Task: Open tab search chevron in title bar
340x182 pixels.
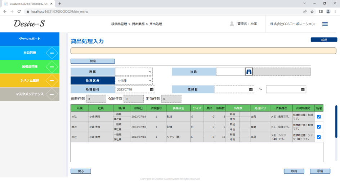Action: point(304,4)
